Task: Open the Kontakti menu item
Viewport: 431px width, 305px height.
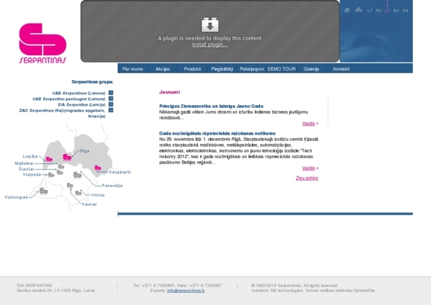Action: tap(341, 69)
